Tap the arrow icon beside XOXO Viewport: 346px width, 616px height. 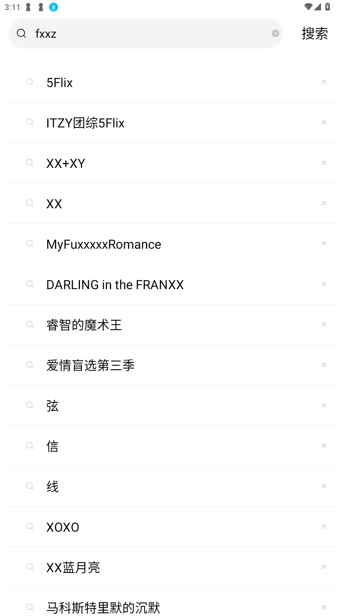(x=323, y=527)
